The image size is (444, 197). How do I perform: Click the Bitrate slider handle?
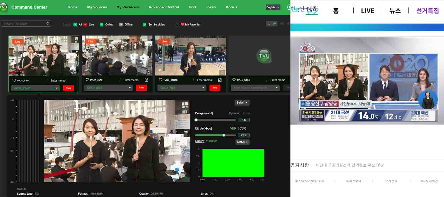coord(224,135)
